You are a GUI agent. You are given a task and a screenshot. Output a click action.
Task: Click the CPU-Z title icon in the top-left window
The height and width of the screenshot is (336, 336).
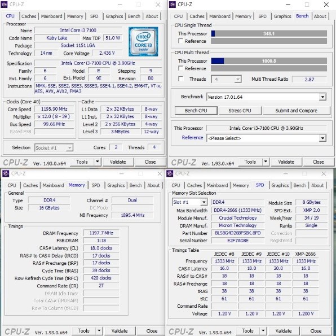(x=4, y=5)
